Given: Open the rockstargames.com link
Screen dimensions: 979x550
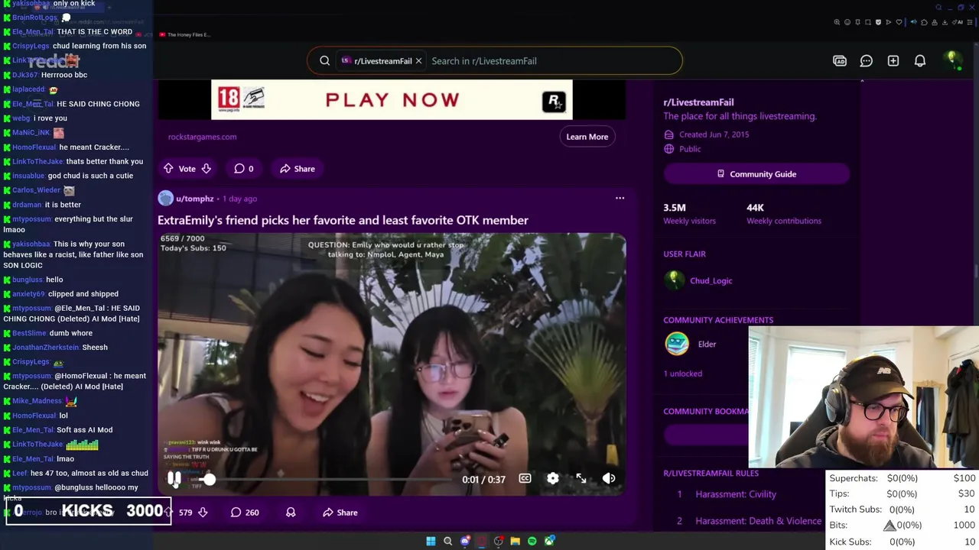Looking at the screenshot, I should click(202, 137).
